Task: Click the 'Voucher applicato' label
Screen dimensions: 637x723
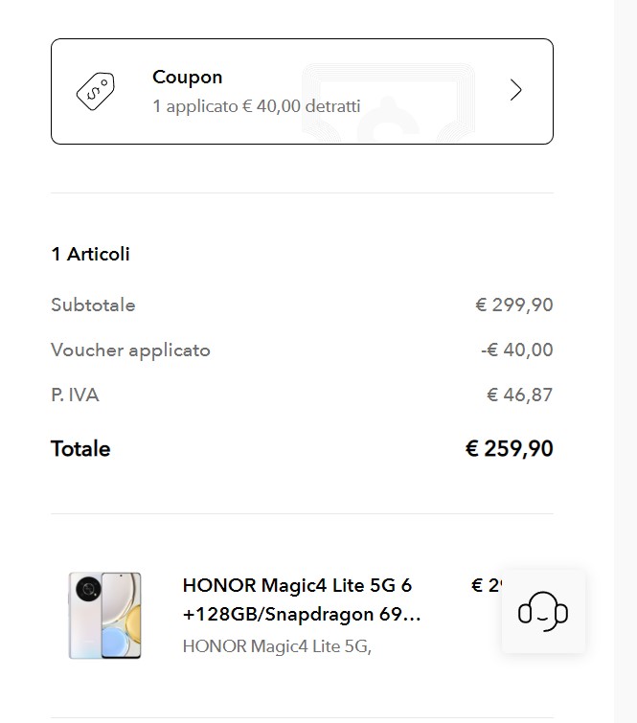Action: pos(130,350)
